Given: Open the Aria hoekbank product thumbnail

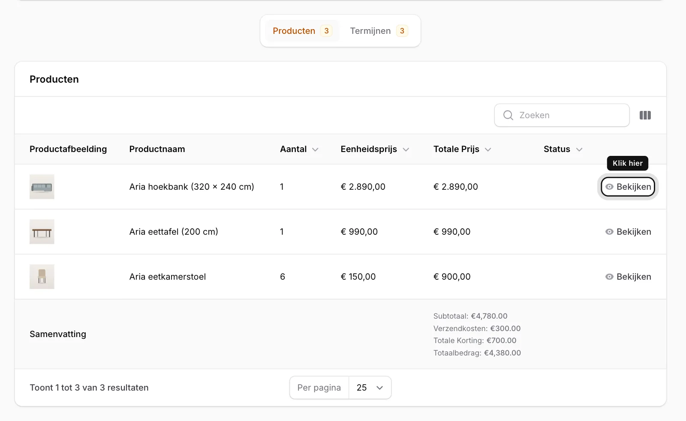Looking at the screenshot, I should 42,187.
